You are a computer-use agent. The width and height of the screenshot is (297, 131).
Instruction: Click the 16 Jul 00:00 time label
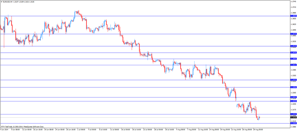coord(126,130)
